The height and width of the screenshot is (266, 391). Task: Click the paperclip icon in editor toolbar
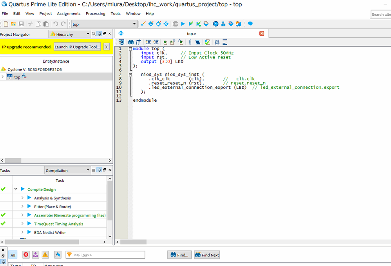[x=190, y=42]
